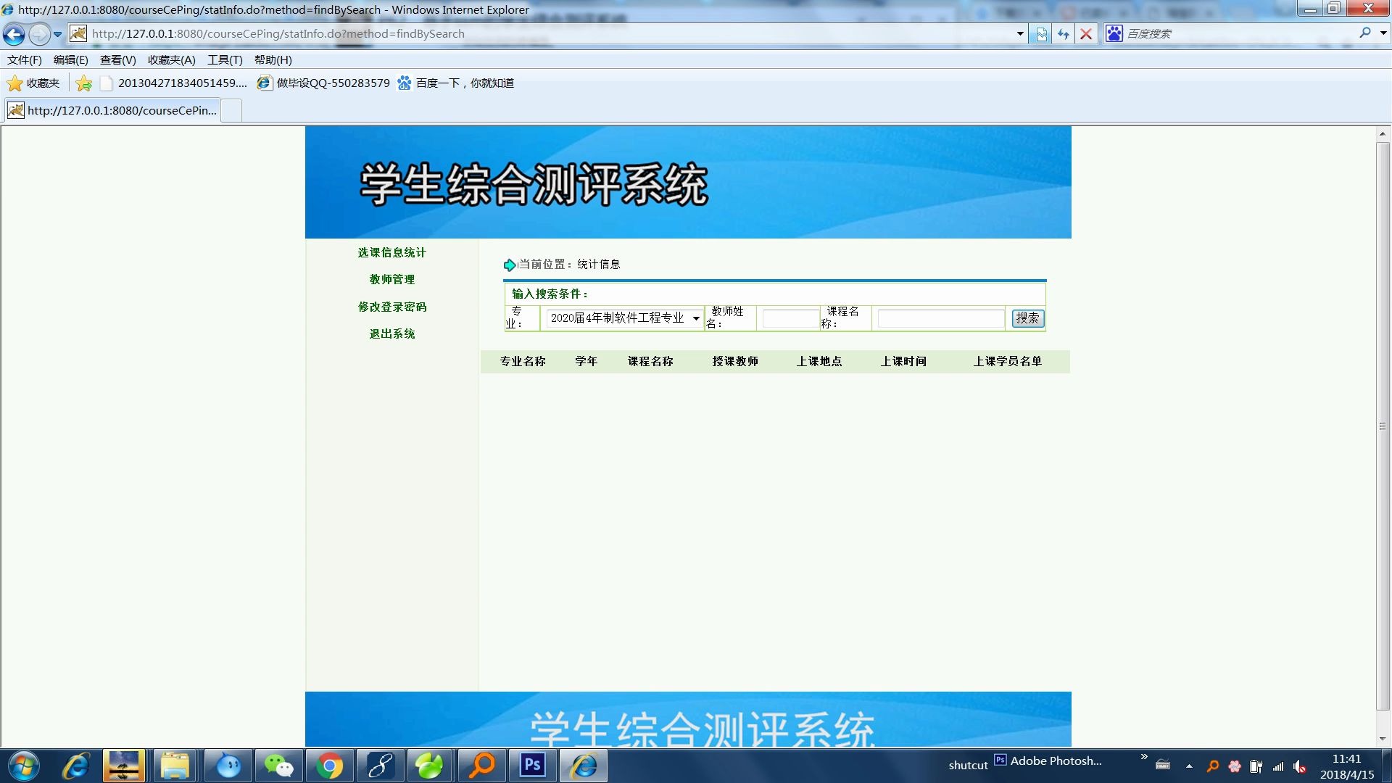Screen dimensions: 1392x783
Task: Click the Windows Start orb
Action: point(23,766)
